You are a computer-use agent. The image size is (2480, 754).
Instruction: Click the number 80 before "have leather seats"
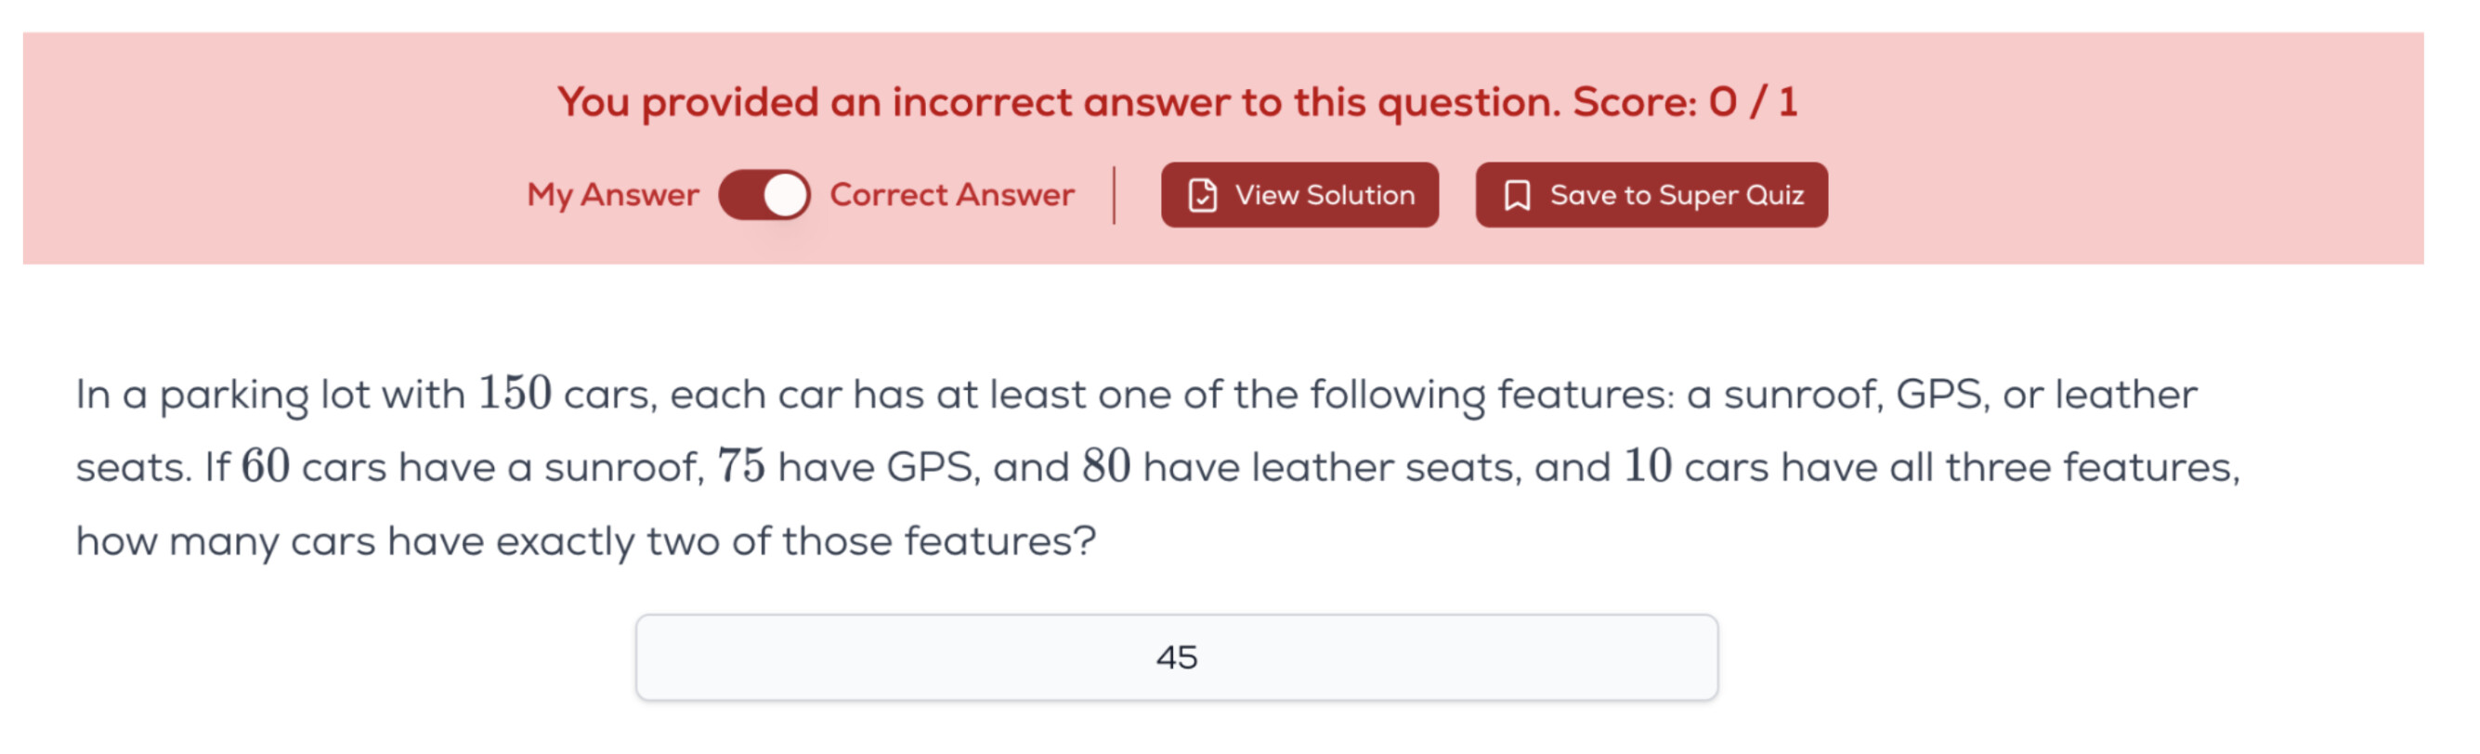[1105, 467]
